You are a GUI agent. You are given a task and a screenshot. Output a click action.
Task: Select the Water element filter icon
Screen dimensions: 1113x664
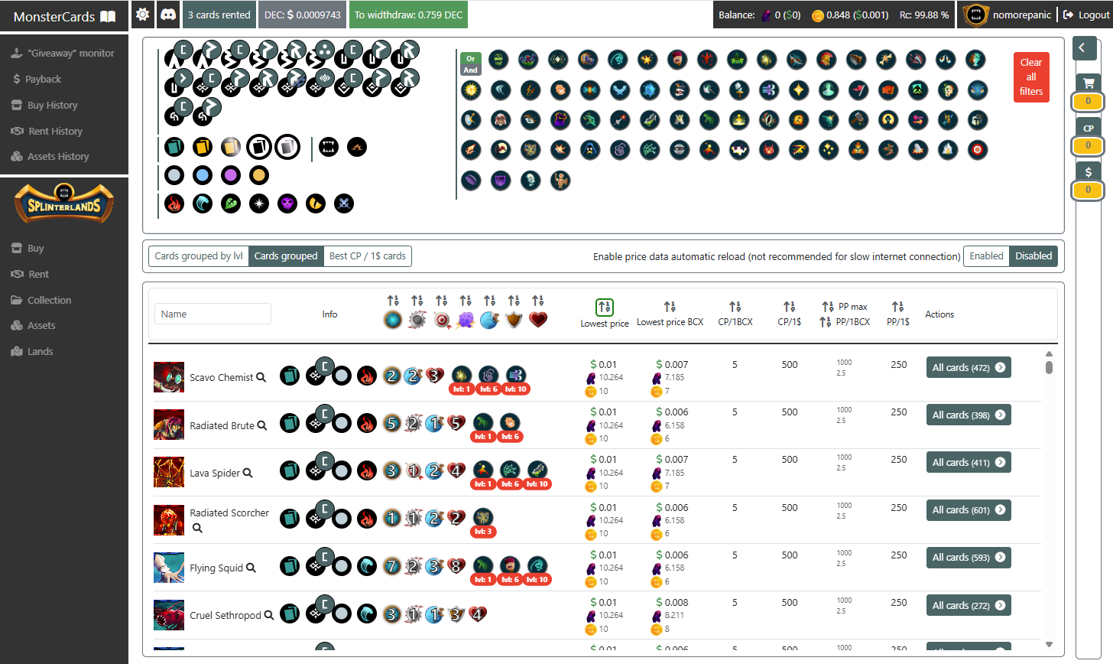coord(203,203)
